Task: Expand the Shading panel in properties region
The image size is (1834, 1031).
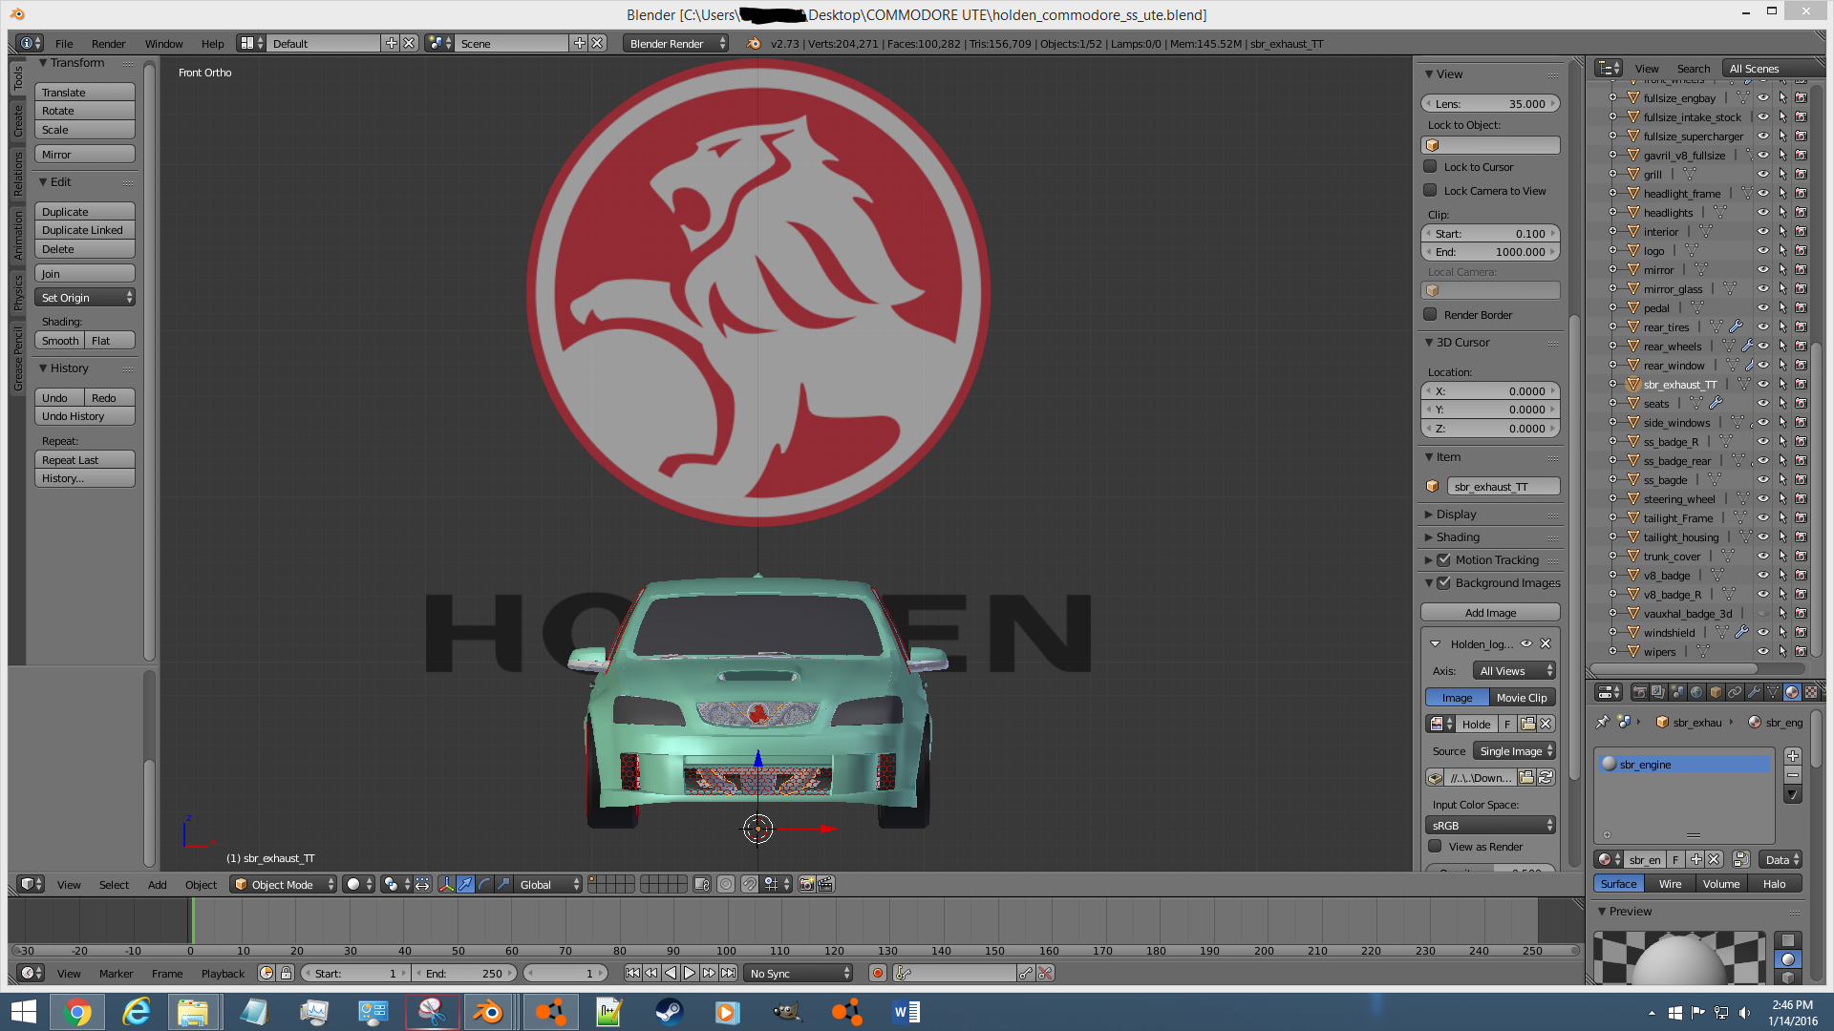Action: (1457, 537)
